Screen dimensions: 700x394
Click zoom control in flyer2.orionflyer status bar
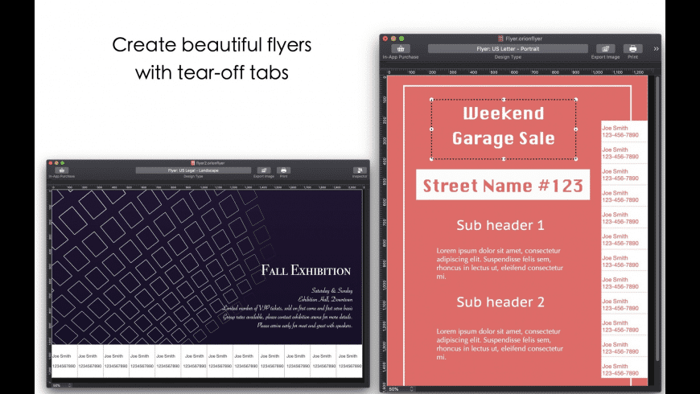pyautogui.click(x=62, y=385)
